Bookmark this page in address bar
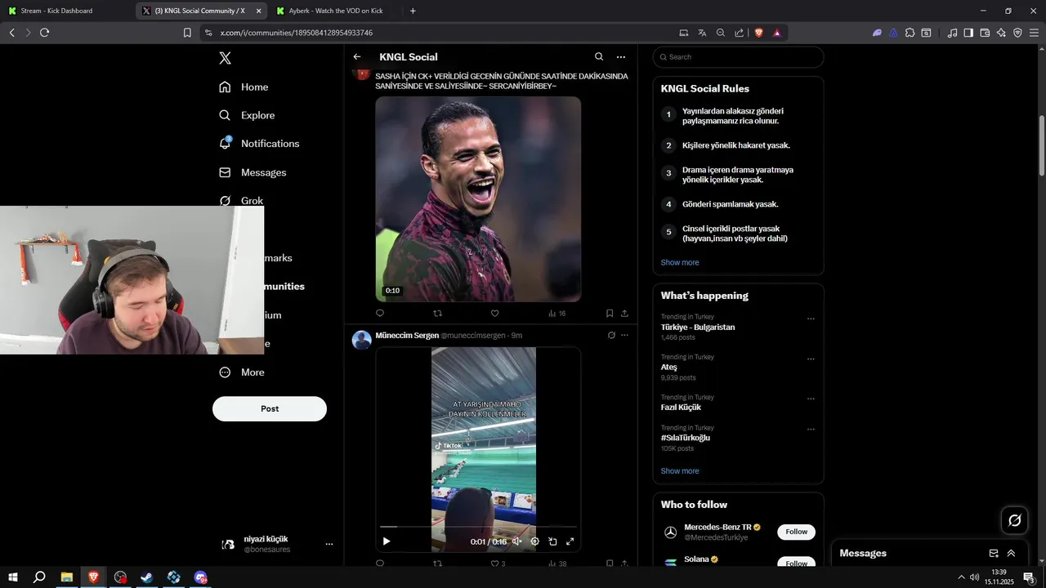The width and height of the screenshot is (1046, 588). [187, 33]
